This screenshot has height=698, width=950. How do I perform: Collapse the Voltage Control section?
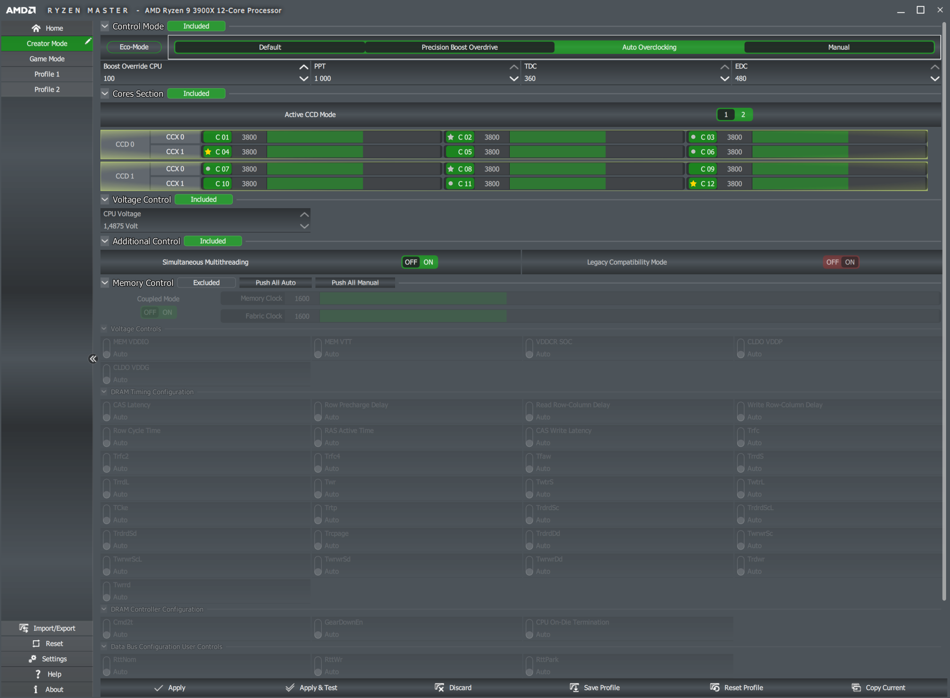click(x=105, y=199)
